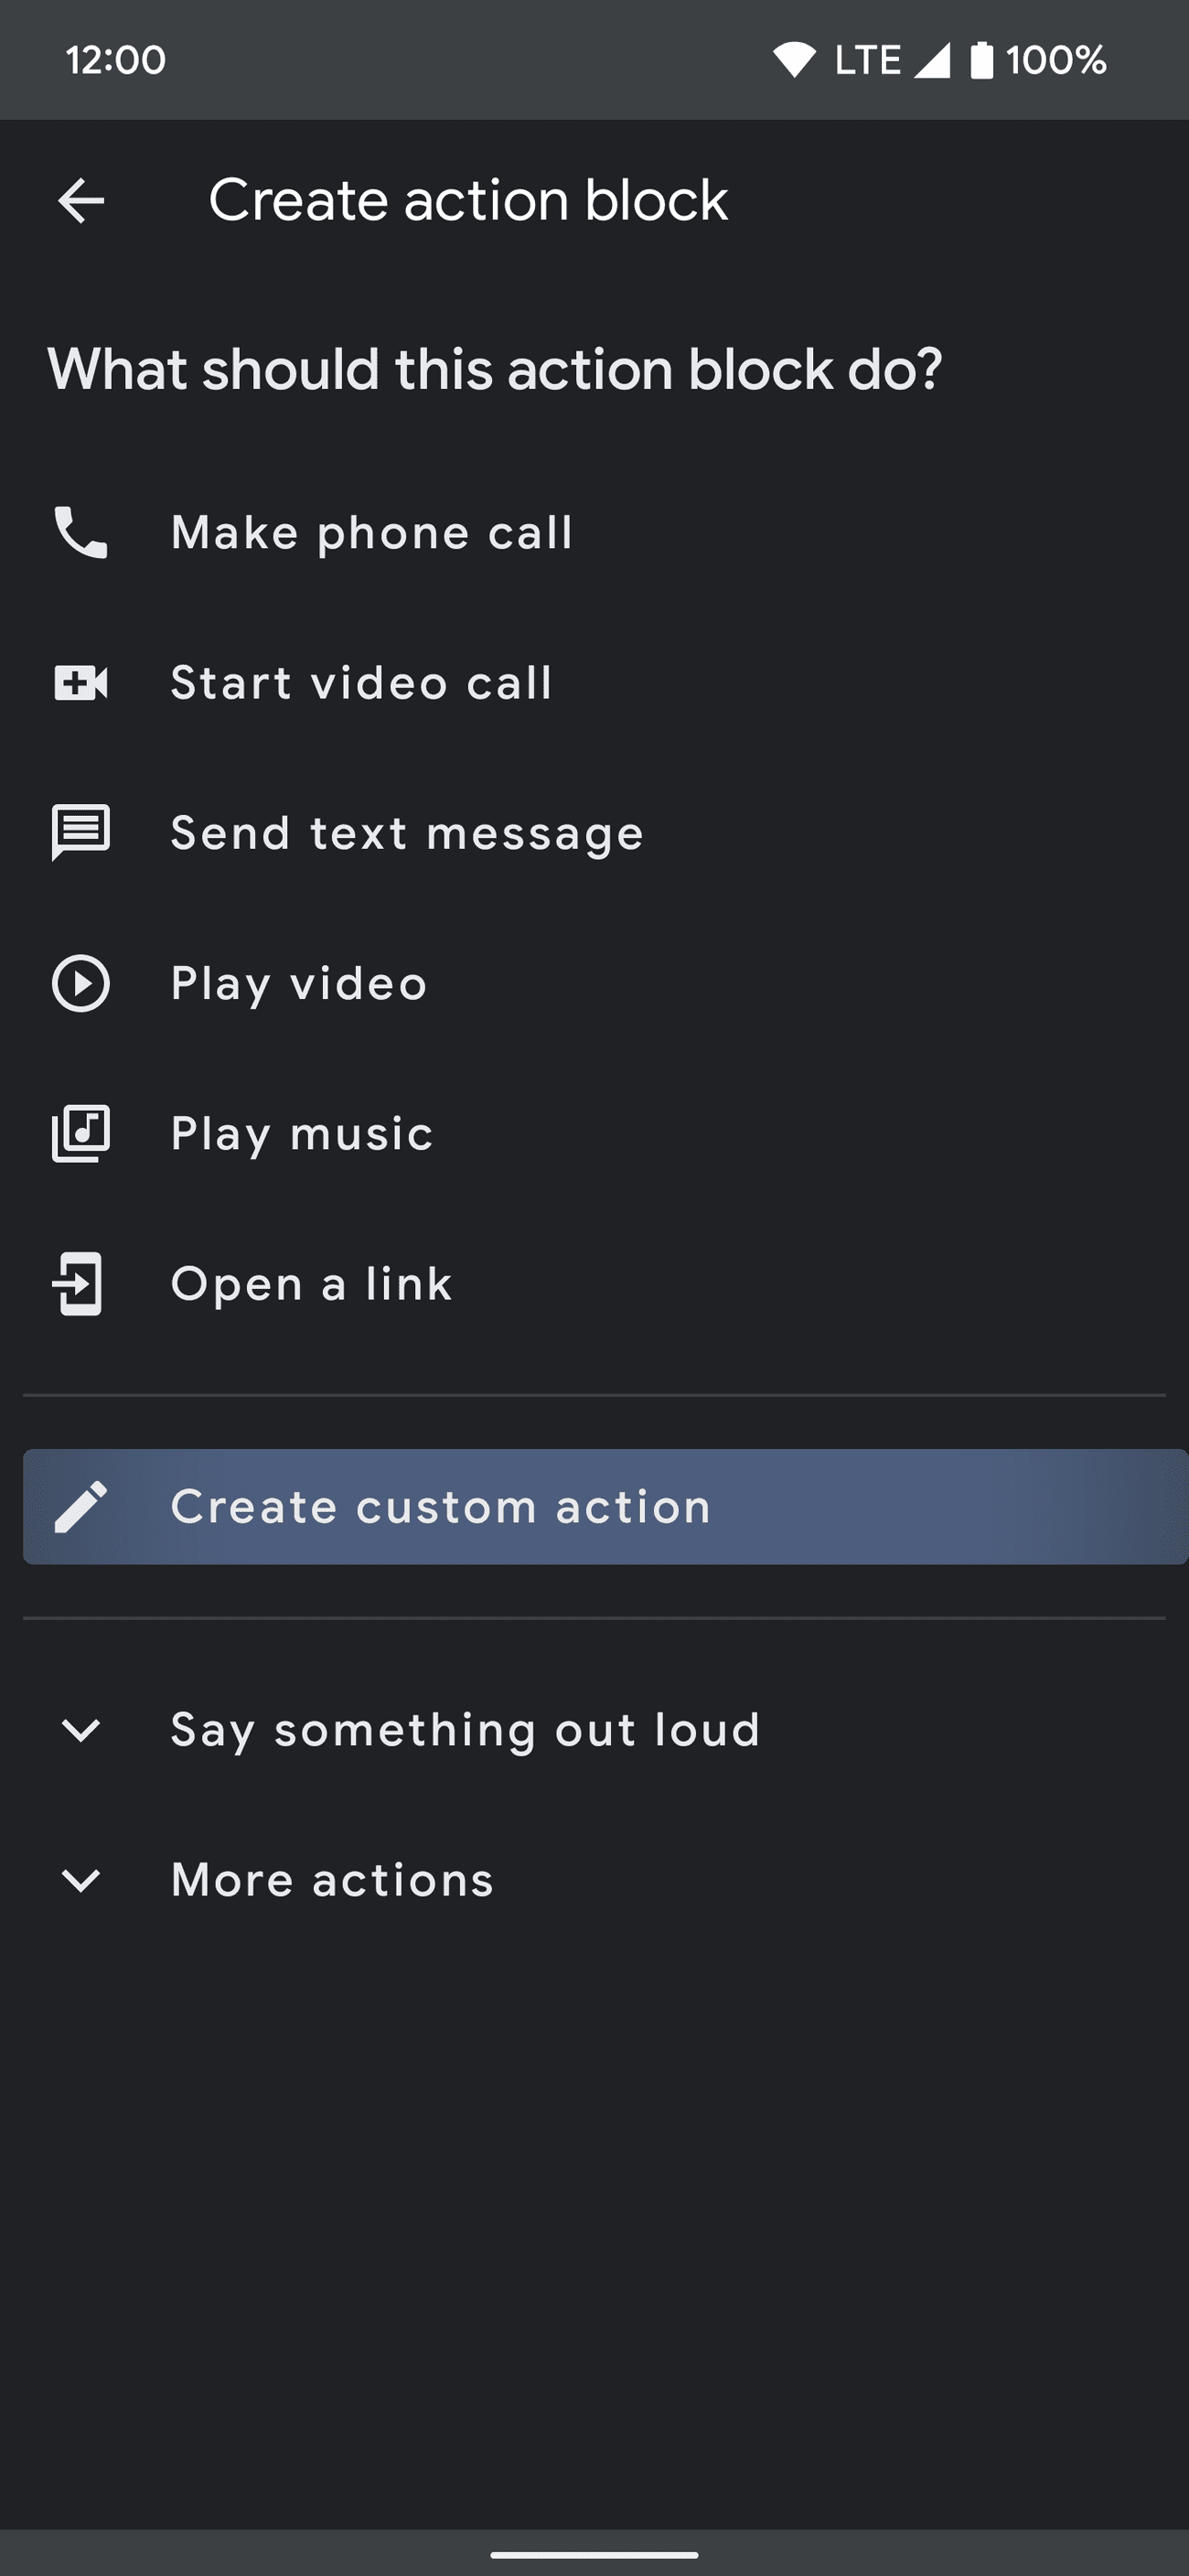Tap the home gesture bar
The image size is (1189, 2576).
coord(594,2554)
